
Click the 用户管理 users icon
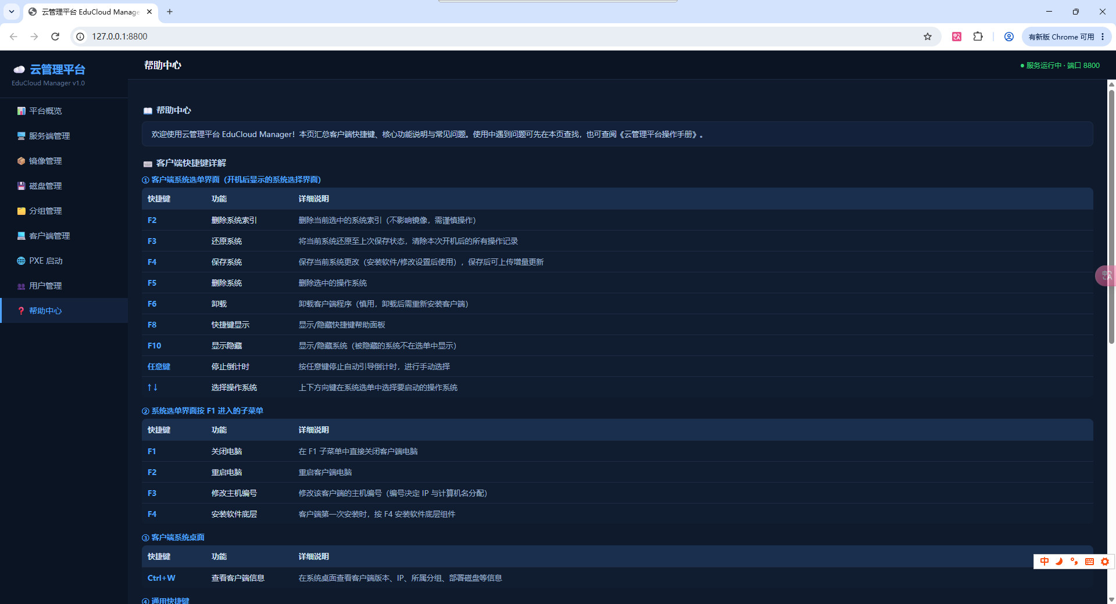click(22, 286)
